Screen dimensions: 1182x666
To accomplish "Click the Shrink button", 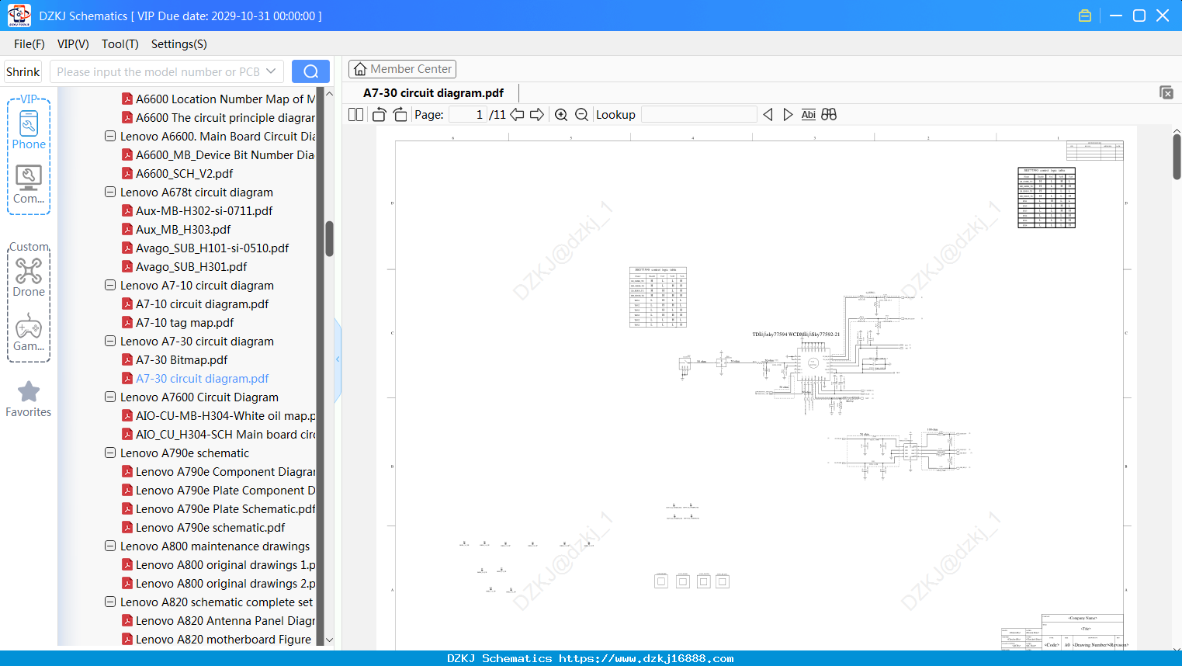I will (23, 71).
